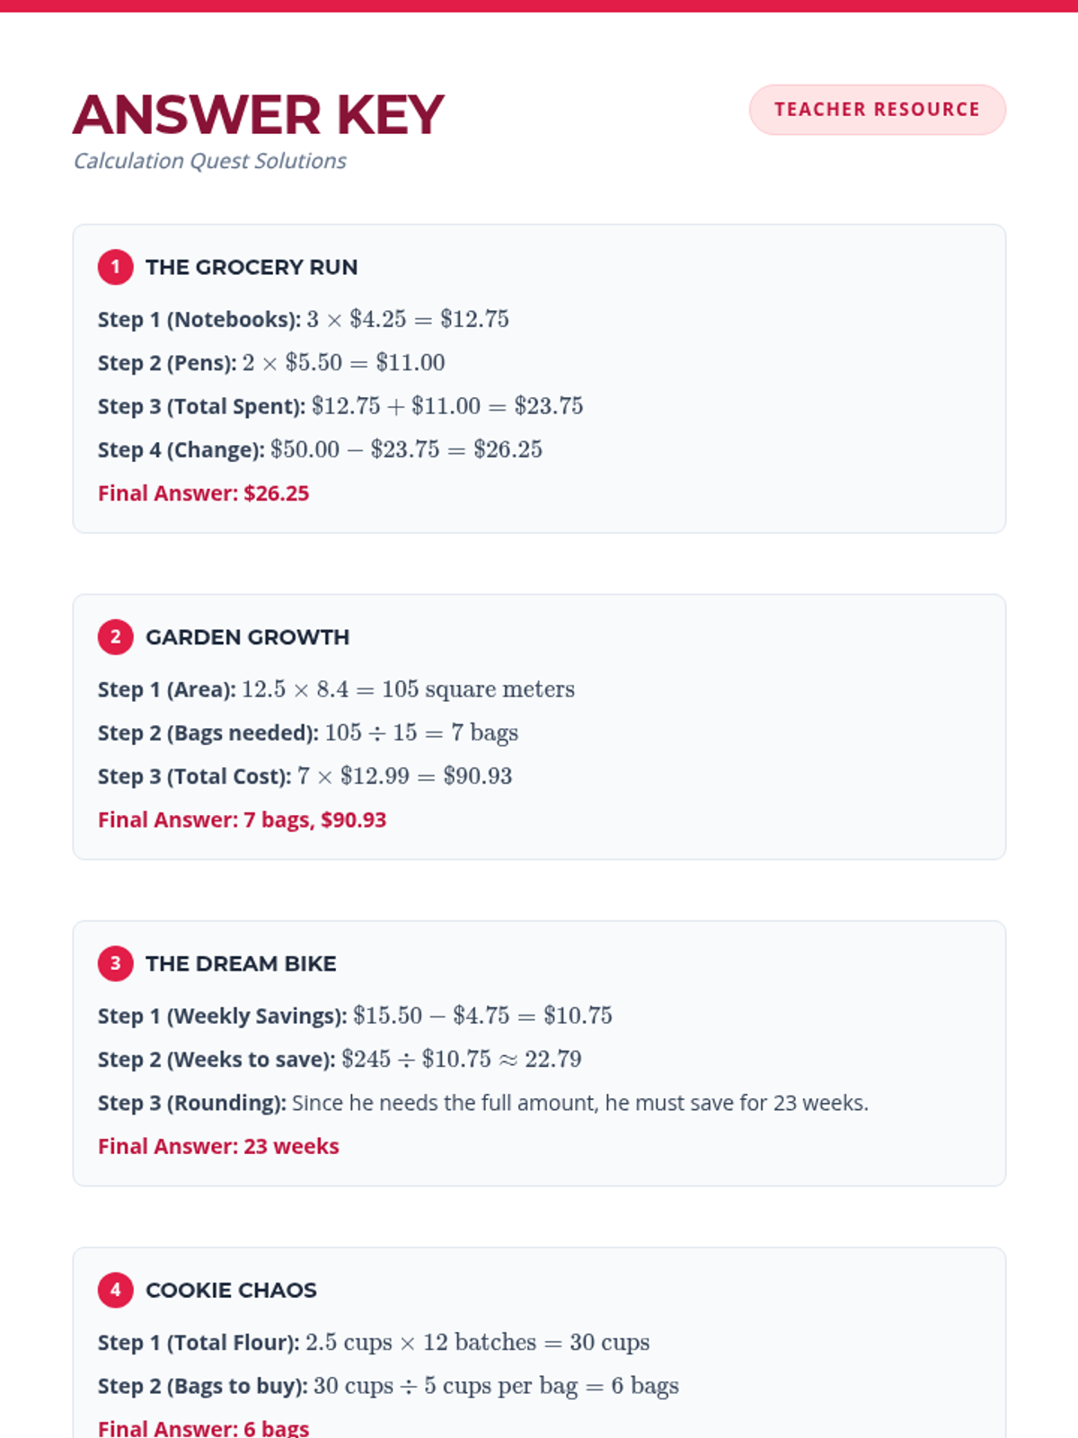Viewport: 1078px width, 1438px height.
Task: Click the Calculation Quest Solutions subtitle
Action: point(209,161)
